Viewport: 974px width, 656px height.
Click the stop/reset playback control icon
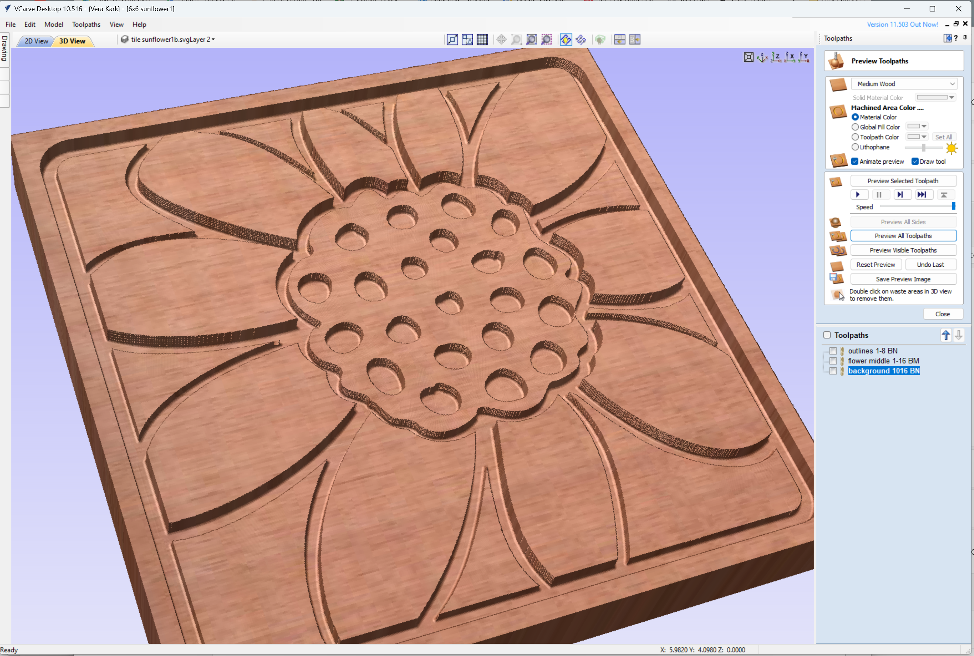[x=945, y=195]
